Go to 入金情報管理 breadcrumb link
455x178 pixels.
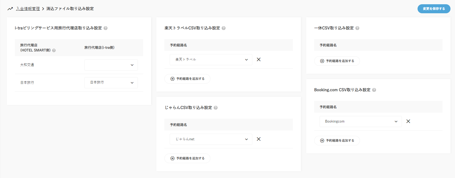click(28, 9)
